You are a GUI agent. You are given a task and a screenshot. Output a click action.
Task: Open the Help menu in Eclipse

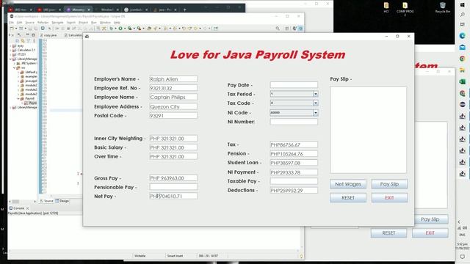tap(117, 23)
